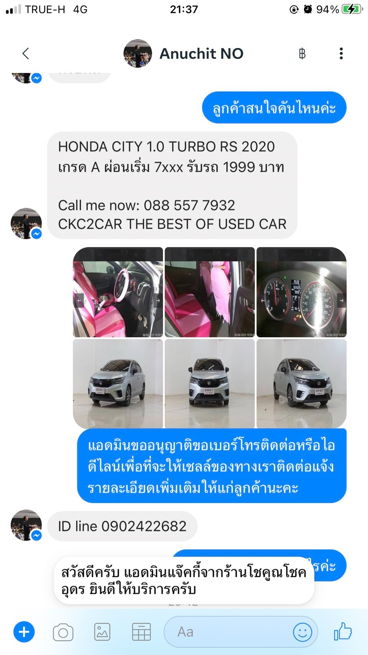Open the pink rear seat photo

coord(210,292)
